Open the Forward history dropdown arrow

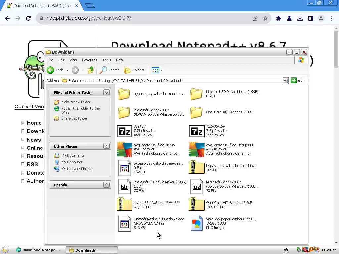[x=83, y=70]
